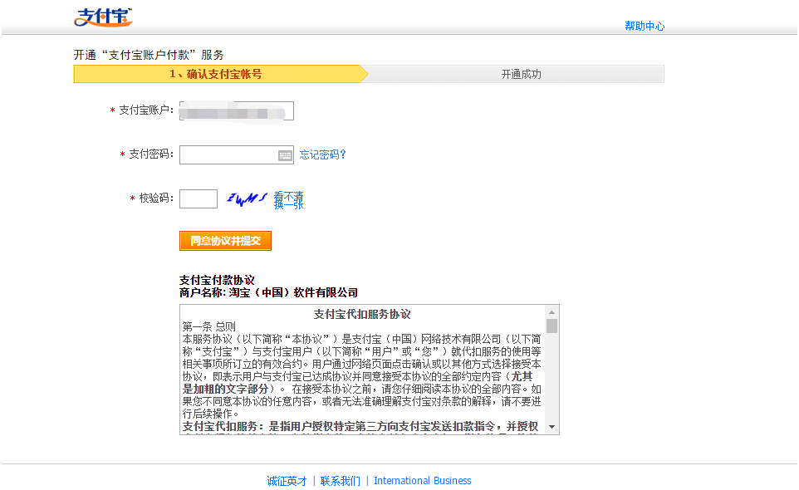Viewport: 799px width, 490px height.
Task: Click the 支付宝代扣服务协议 heading
Action: click(x=362, y=314)
